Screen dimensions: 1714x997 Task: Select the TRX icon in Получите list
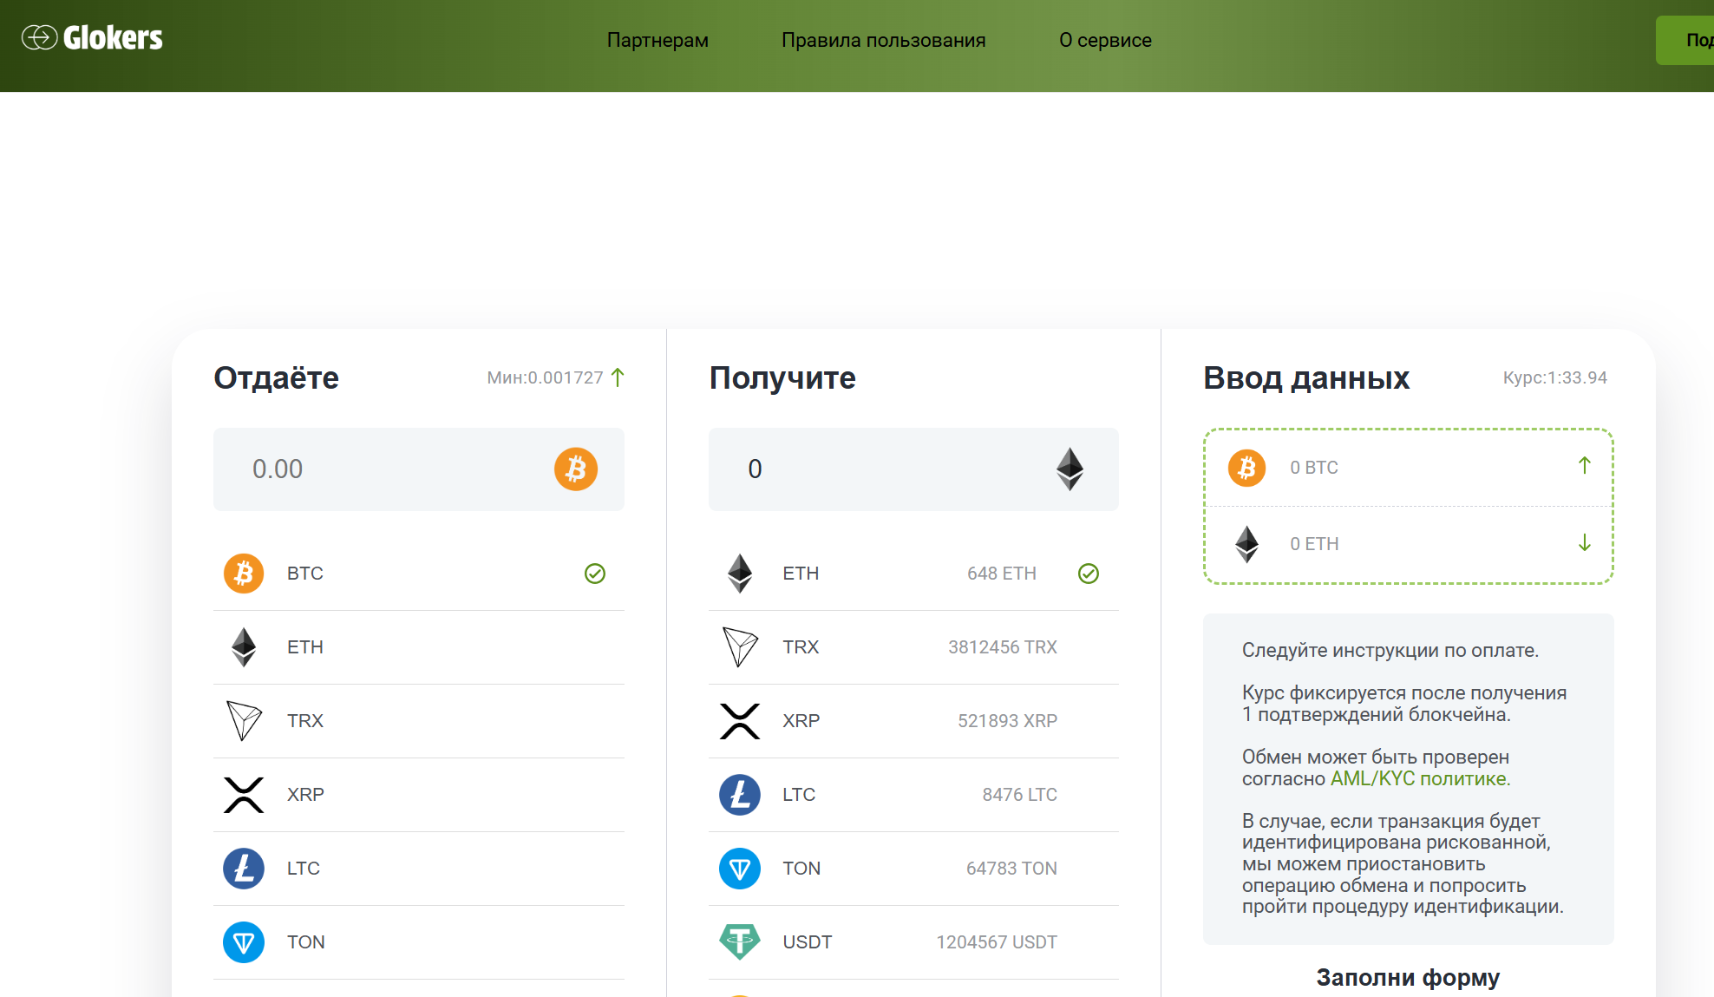click(740, 647)
